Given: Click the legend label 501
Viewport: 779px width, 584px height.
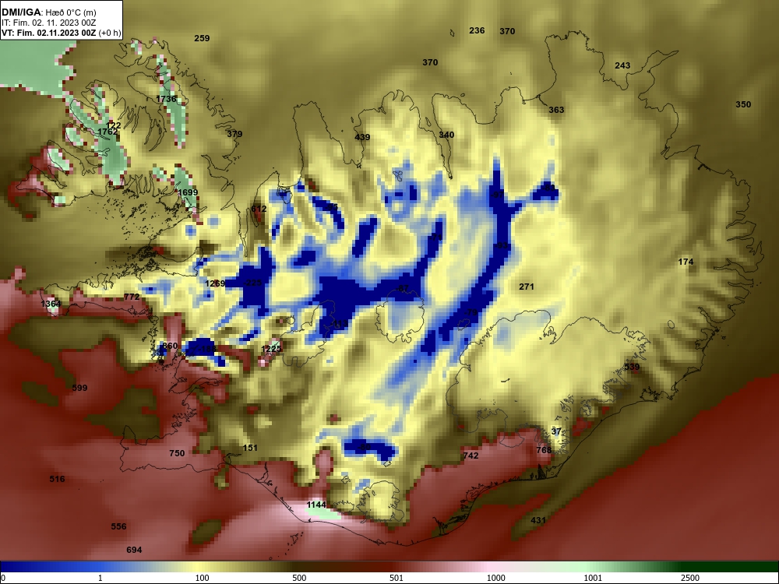Looking at the screenshot, I should [x=397, y=578].
